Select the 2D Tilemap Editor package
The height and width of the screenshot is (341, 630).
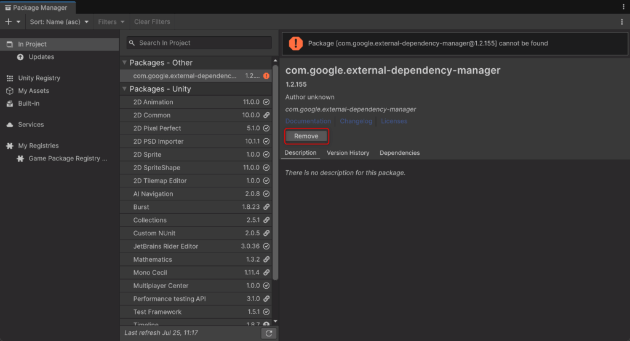(x=196, y=181)
